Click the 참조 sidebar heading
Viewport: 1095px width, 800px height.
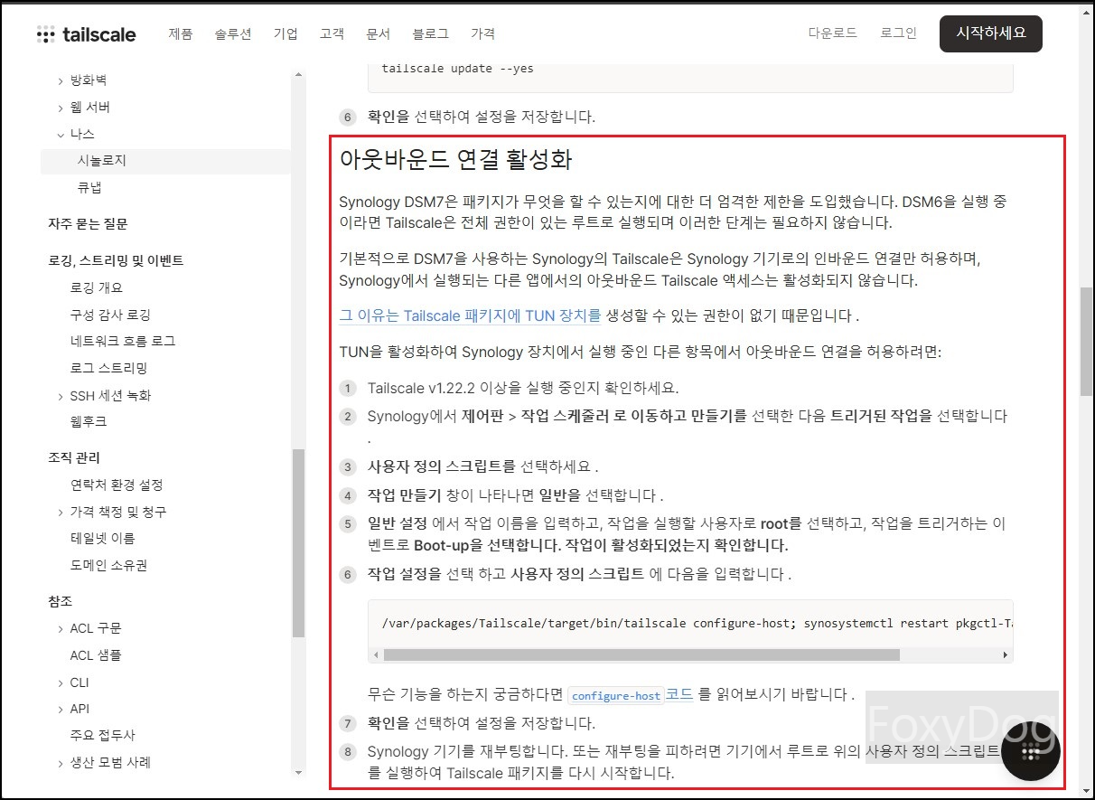point(60,601)
